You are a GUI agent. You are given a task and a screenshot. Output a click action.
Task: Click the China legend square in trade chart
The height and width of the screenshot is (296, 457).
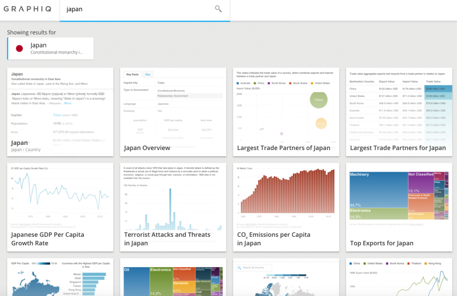click(x=255, y=83)
